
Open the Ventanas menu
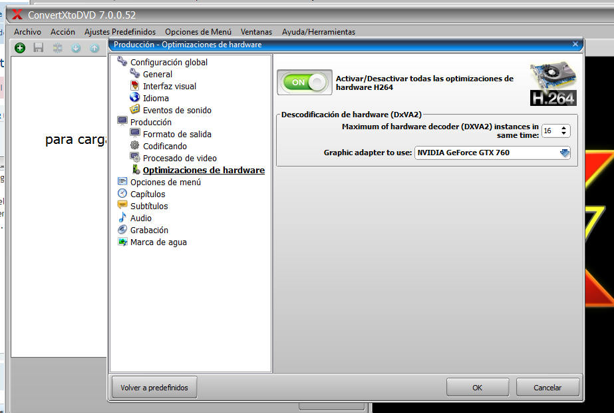tap(256, 32)
